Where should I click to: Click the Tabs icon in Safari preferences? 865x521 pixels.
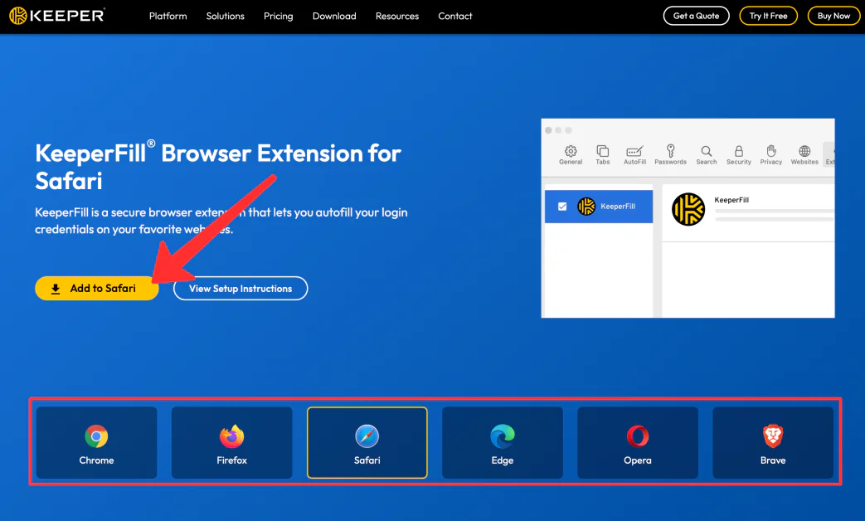pyautogui.click(x=602, y=151)
